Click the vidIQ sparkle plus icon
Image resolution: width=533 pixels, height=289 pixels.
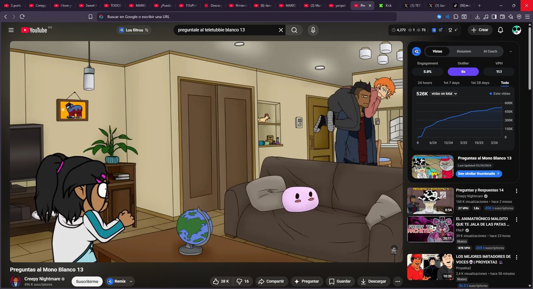(456, 30)
